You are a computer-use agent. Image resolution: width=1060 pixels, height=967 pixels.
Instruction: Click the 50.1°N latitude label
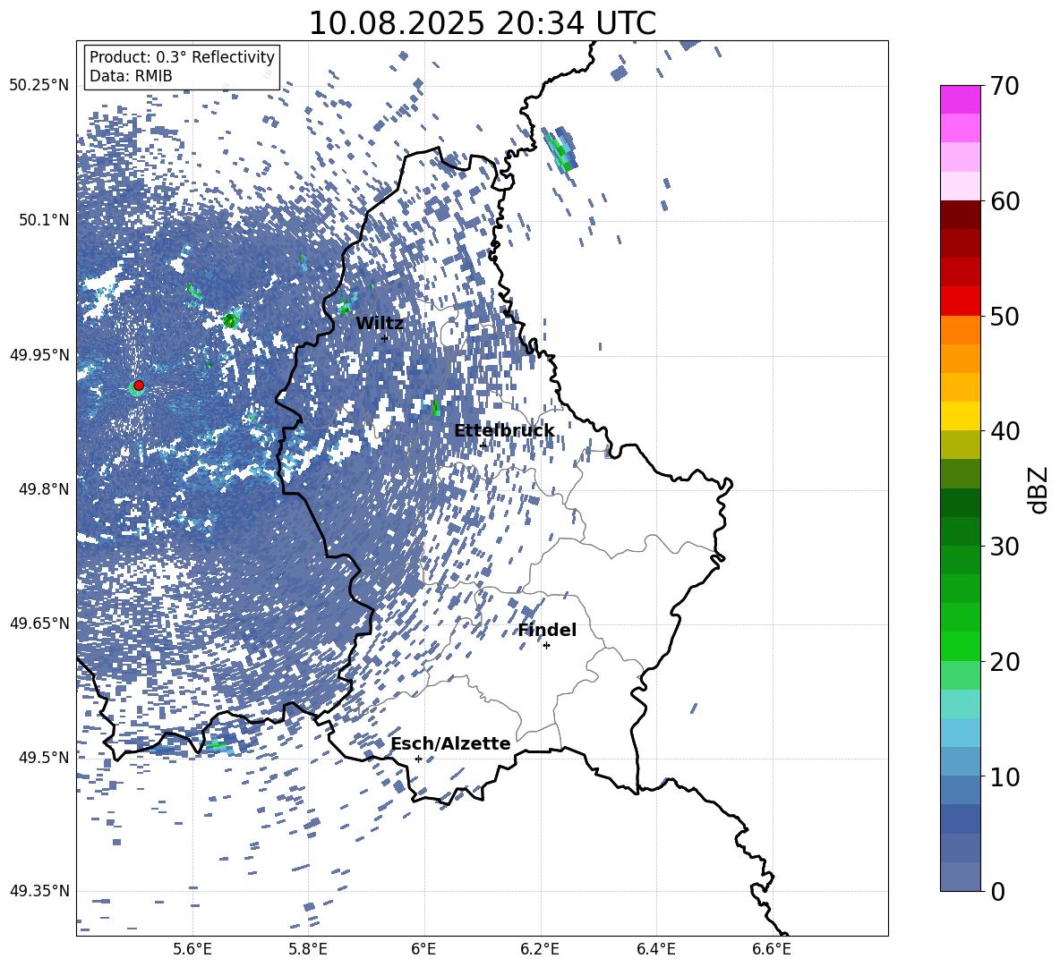click(x=44, y=220)
